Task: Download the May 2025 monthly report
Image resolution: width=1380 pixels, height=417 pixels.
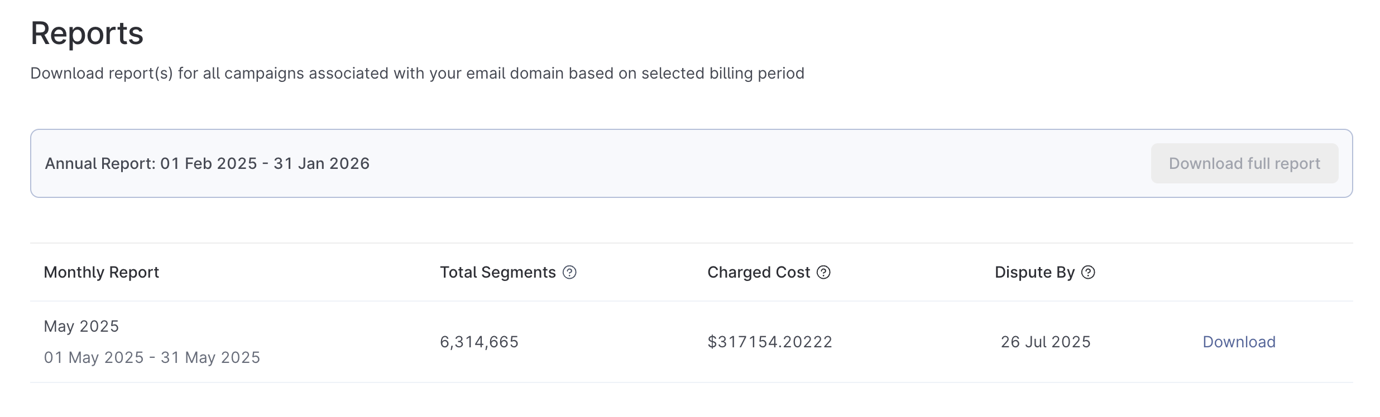Action: (1239, 342)
